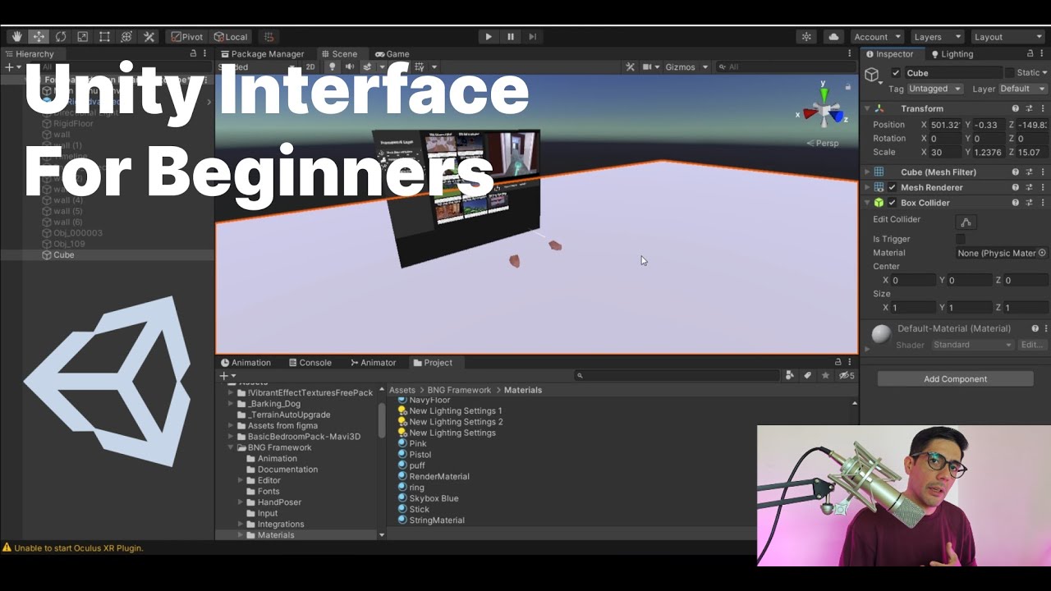Toggle the Static checkbox
The height and width of the screenshot is (591, 1051).
[1010, 73]
